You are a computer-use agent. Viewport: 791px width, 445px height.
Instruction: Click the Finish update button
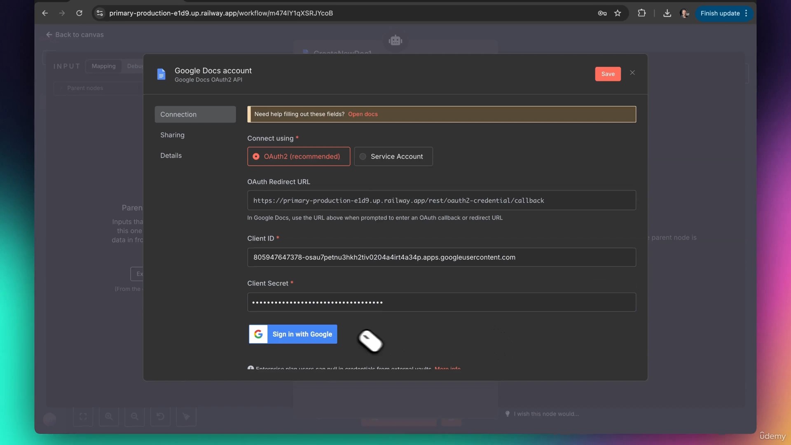pyautogui.click(x=720, y=13)
